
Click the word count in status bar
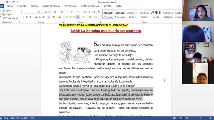pos(19,118)
